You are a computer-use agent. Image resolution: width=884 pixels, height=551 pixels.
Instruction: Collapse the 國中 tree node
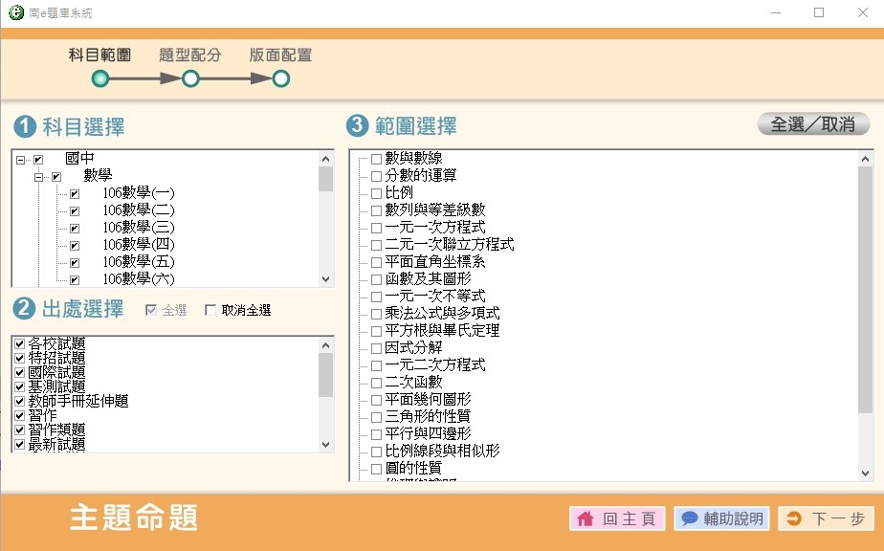[20, 160]
